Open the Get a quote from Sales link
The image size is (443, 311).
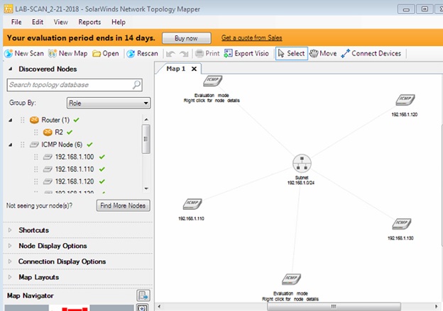click(x=252, y=38)
